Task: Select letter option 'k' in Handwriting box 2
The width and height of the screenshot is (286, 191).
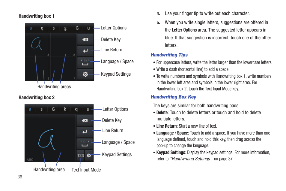Action: point(65,109)
